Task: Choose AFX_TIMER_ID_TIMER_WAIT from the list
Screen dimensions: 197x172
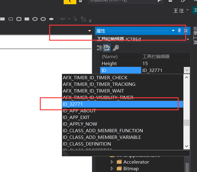Action: (x=123, y=91)
